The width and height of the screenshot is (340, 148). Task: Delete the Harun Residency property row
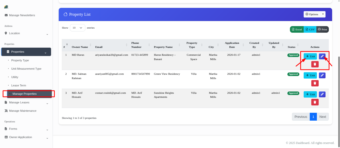click(x=315, y=64)
